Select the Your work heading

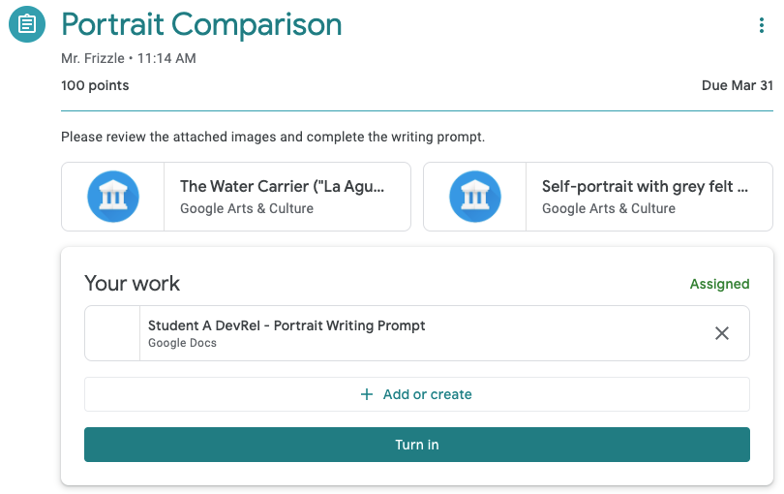pyautogui.click(x=132, y=283)
